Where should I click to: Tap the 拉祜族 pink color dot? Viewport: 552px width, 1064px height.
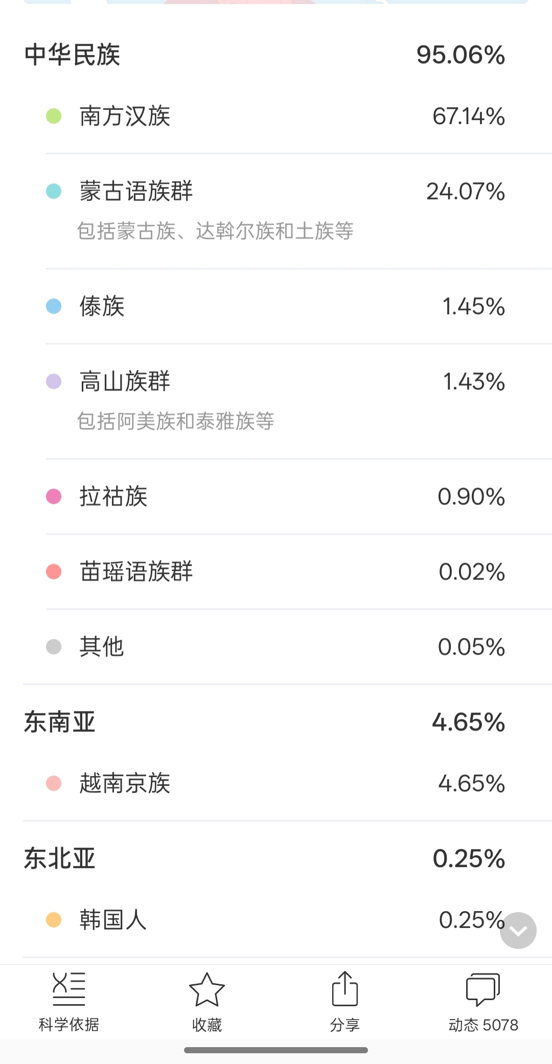point(54,496)
